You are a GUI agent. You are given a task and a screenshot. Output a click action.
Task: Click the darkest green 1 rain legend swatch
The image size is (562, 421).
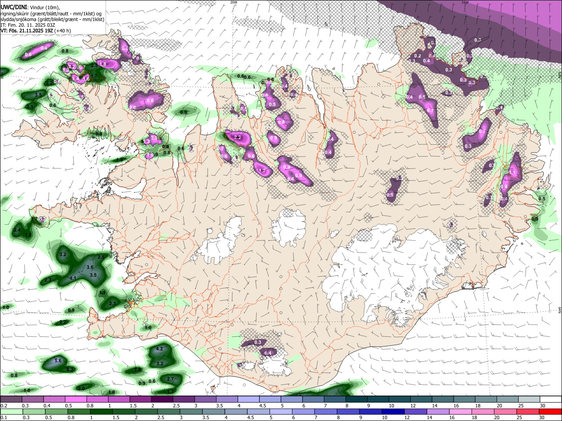(101, 412)
